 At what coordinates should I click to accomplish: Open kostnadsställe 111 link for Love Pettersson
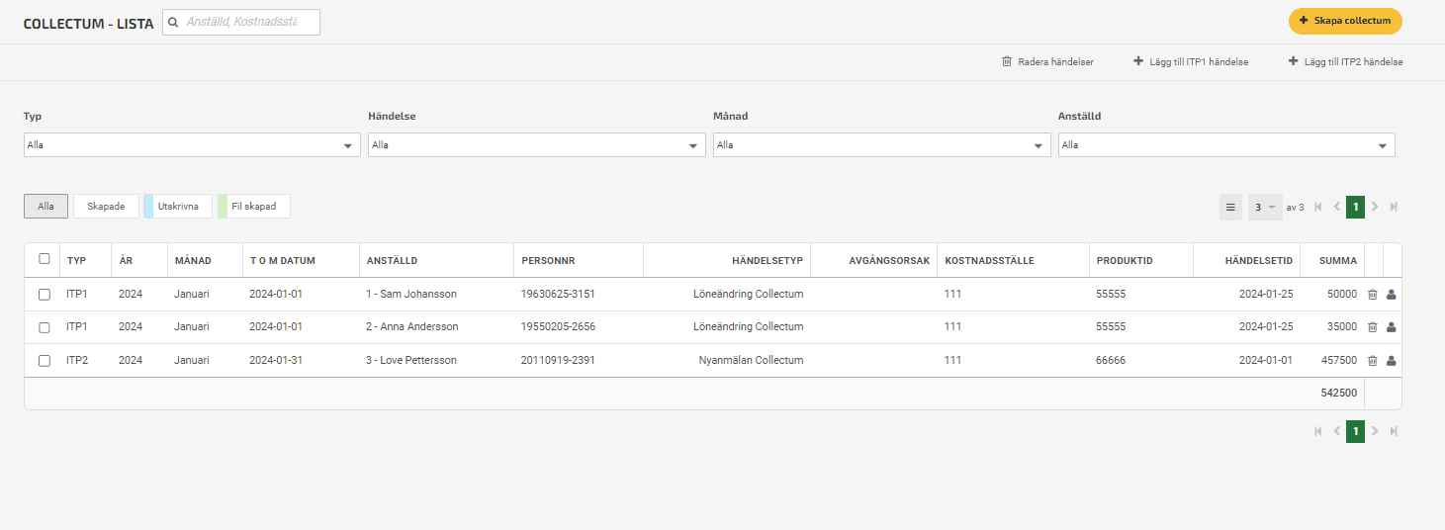[952, 361]
